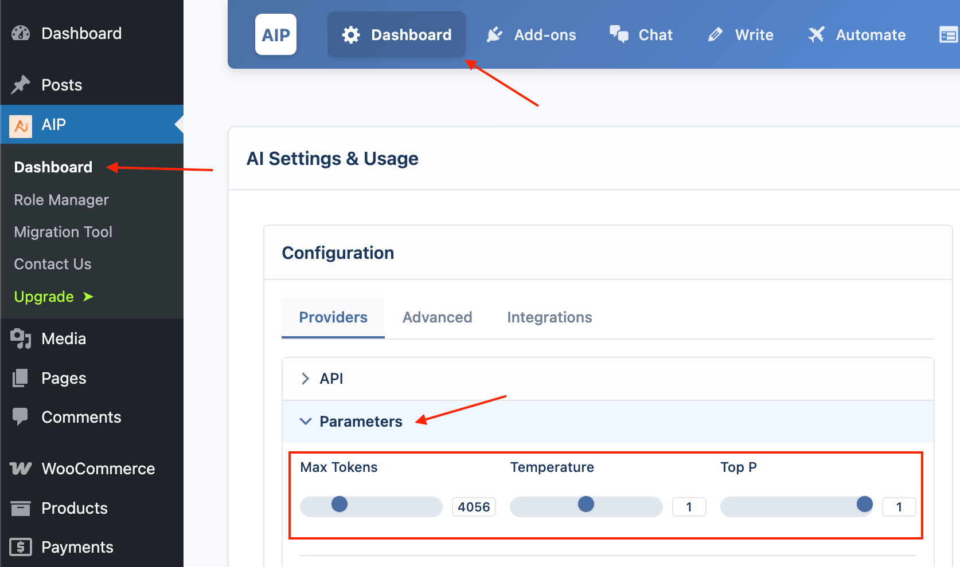Open Contact Us submenu item
Image resolution: width=960 pixels, height=567 pixels.
[x=53, y=264]
